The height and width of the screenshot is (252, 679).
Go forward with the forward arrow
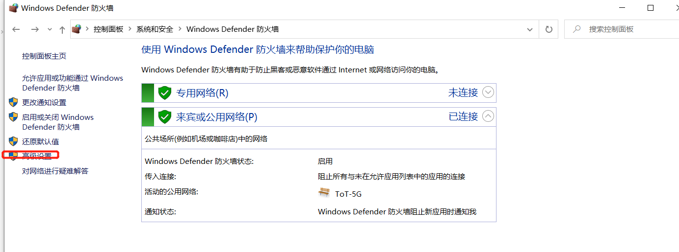tap(35, 29)
